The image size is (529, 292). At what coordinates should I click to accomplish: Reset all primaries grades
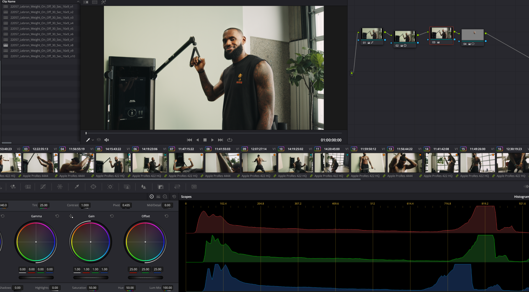174,196
